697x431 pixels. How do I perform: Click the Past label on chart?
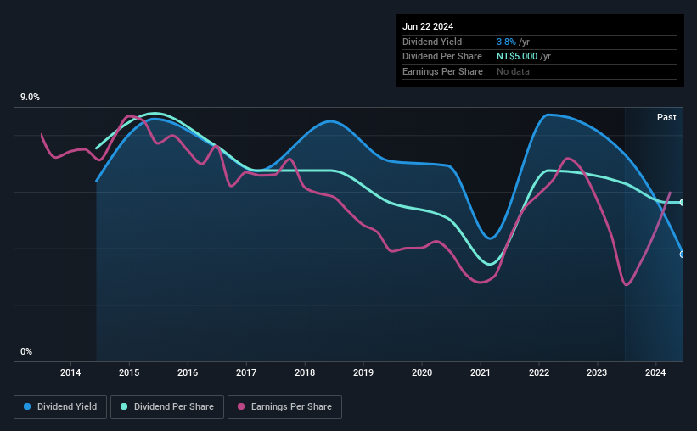click(666, 117)
